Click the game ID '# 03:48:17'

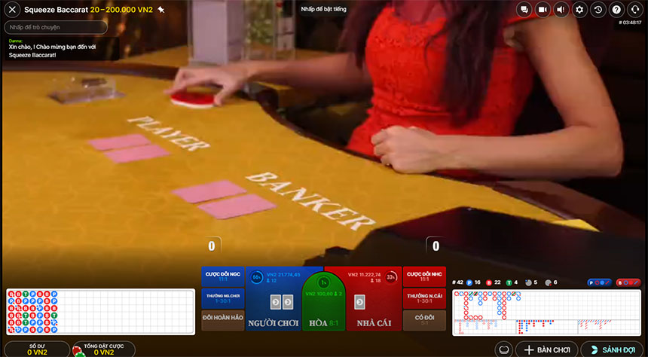pos(629,23)
